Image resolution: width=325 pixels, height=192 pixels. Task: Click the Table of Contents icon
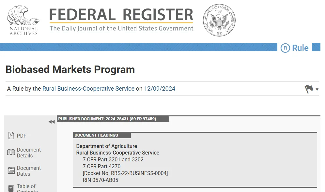tap(11, 188)
